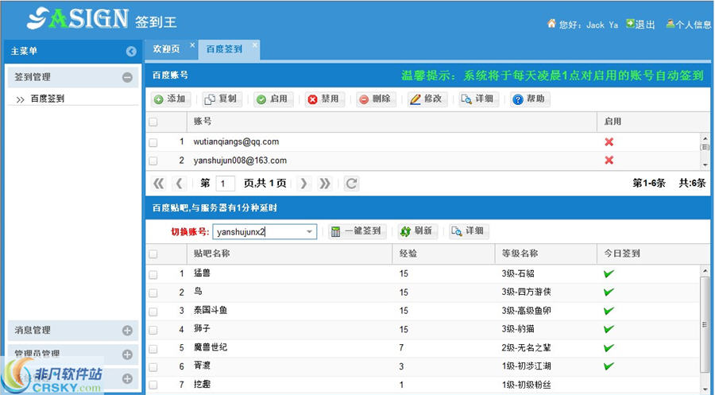Viewport: 715px width, 395px height.
Task: Switch to the 欢迎页 tab
Action: tap(167, 49)
